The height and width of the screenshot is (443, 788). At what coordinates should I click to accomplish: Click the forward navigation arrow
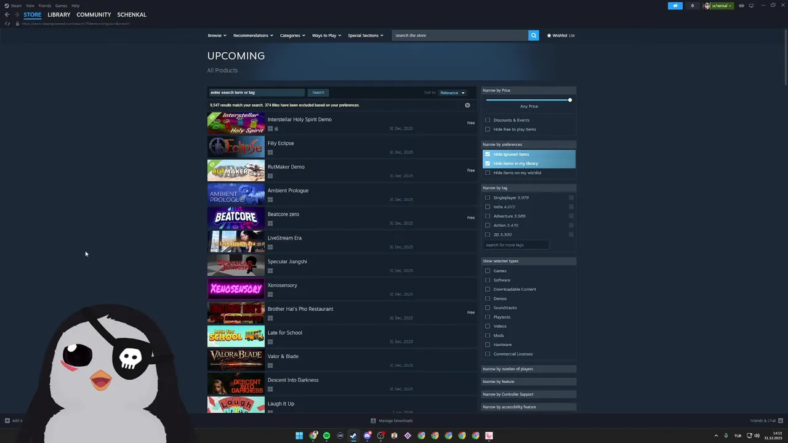[x=16, y=15]
